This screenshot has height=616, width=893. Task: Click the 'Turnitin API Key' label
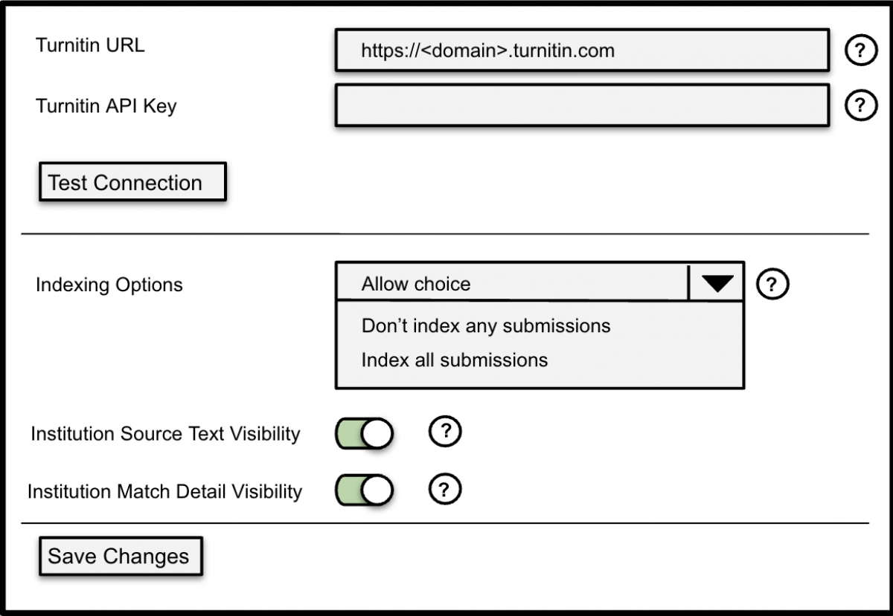tap(106, 106)
